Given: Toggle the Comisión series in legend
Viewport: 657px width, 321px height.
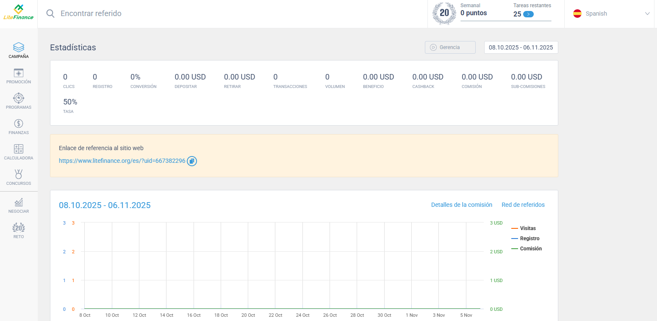Looking at the screenshot, I should [x=527, y=249].
